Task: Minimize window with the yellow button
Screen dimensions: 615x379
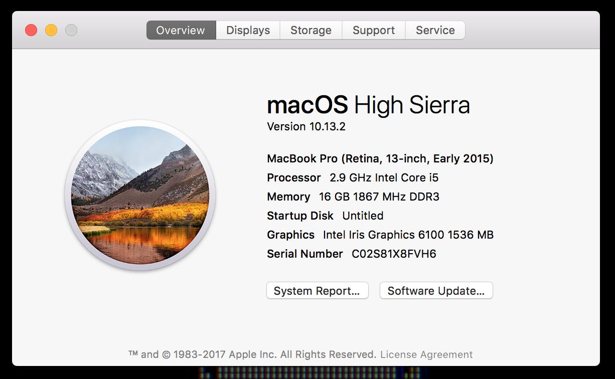Action: tap(51, 30)
